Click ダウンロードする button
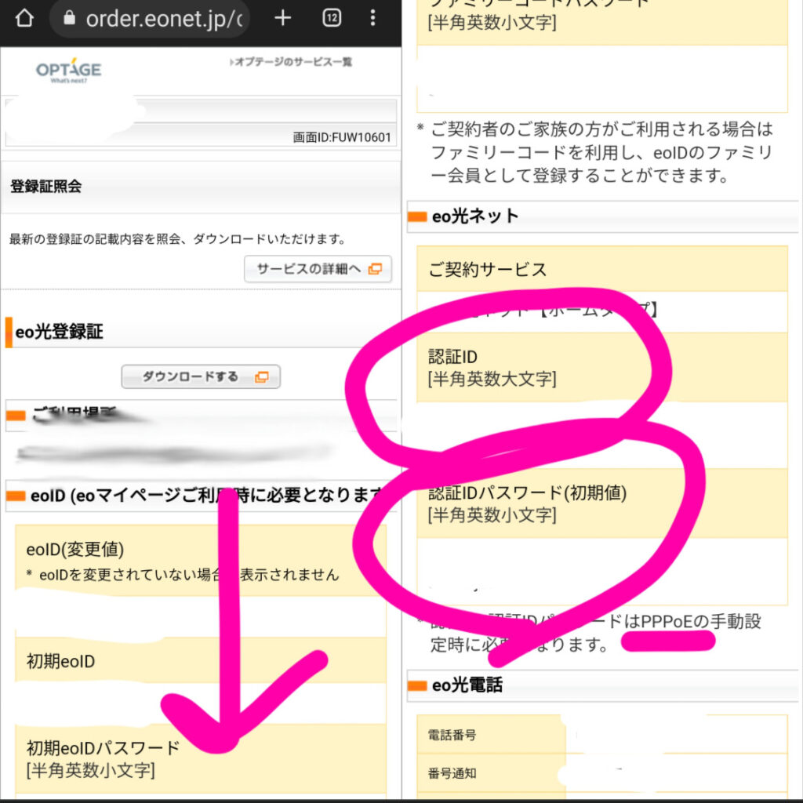803x803 pixels. click(x=201, y=377)
